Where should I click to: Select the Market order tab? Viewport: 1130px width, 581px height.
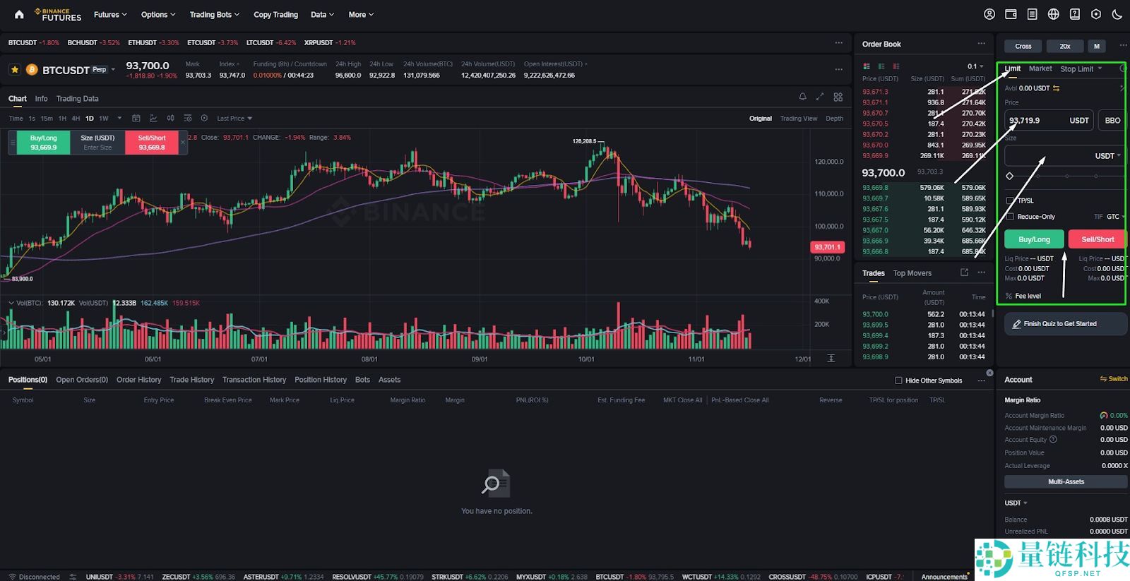point(1040,68)
